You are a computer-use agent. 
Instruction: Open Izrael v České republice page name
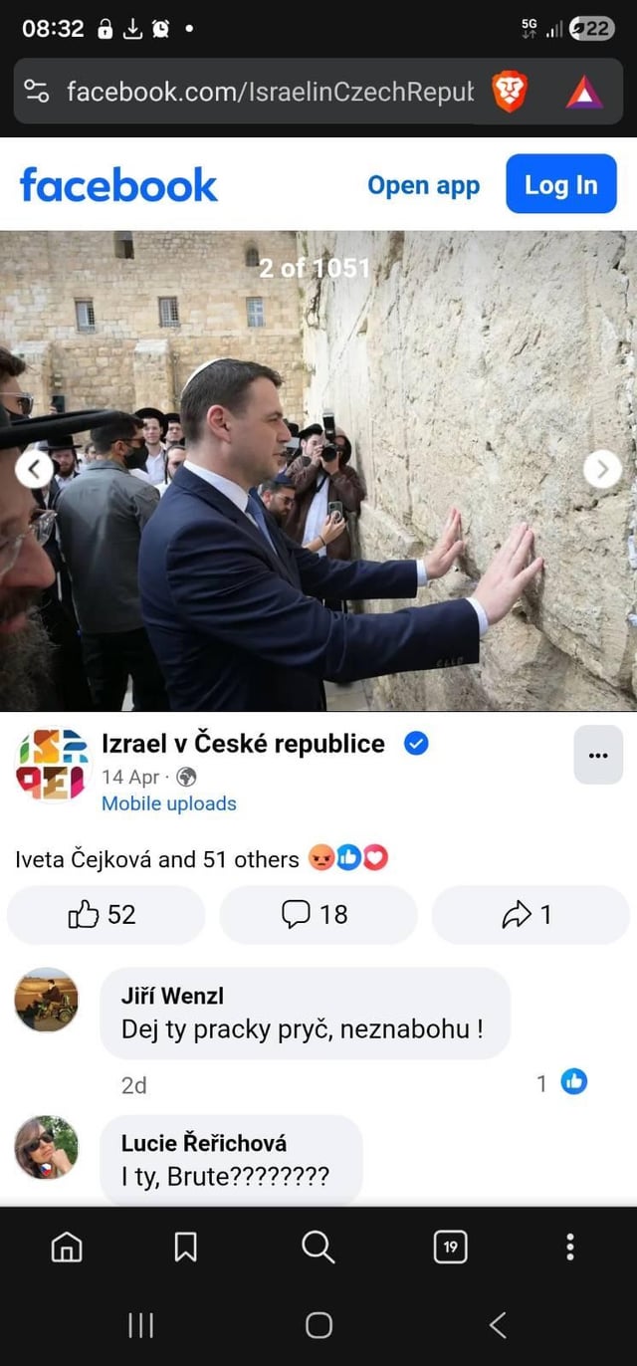[243, 744]
